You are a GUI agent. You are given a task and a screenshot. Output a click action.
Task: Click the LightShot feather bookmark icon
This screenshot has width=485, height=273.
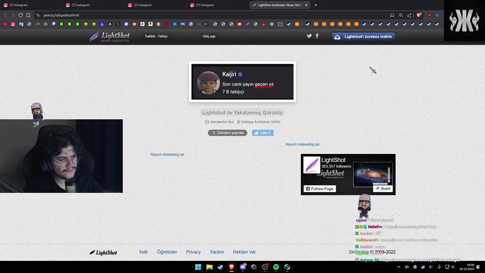point(247,24)
